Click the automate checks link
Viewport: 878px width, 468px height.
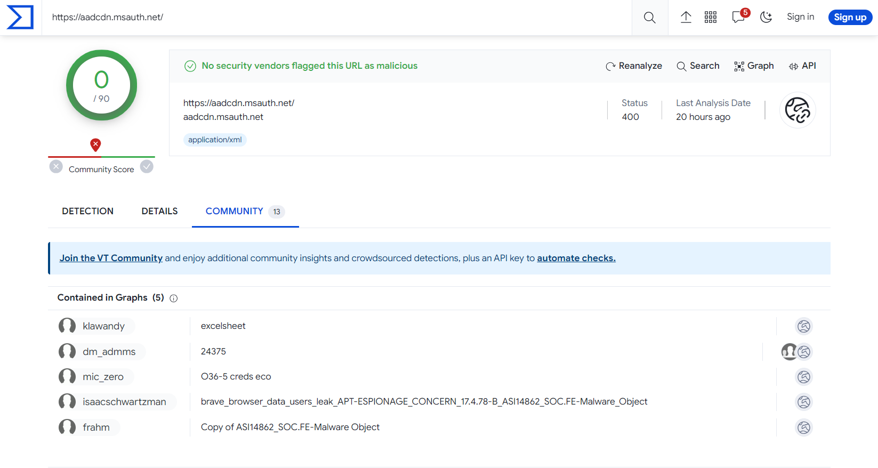tap(576, 258)
